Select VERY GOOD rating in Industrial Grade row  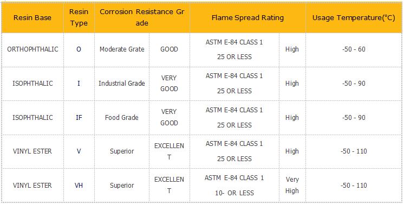pyautogui.click(x=170, y=84)
